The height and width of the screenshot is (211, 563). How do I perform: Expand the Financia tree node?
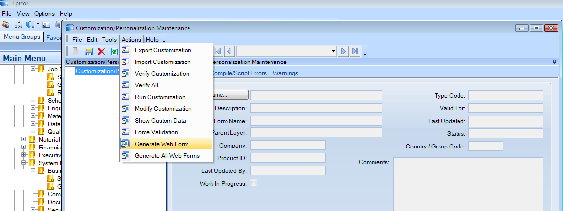[24, 147]
